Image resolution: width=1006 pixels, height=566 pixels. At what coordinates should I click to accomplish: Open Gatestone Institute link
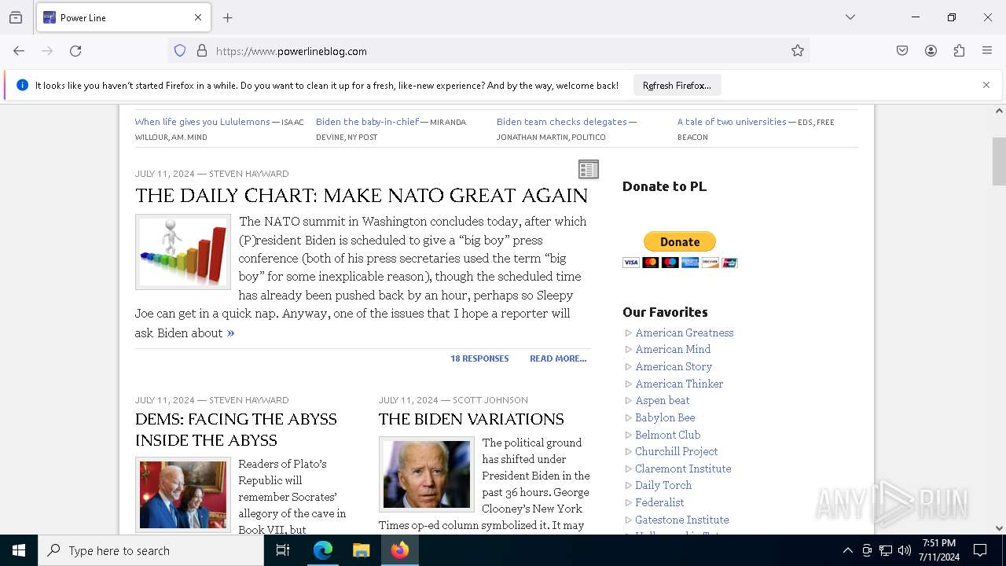tap(682, 520)
